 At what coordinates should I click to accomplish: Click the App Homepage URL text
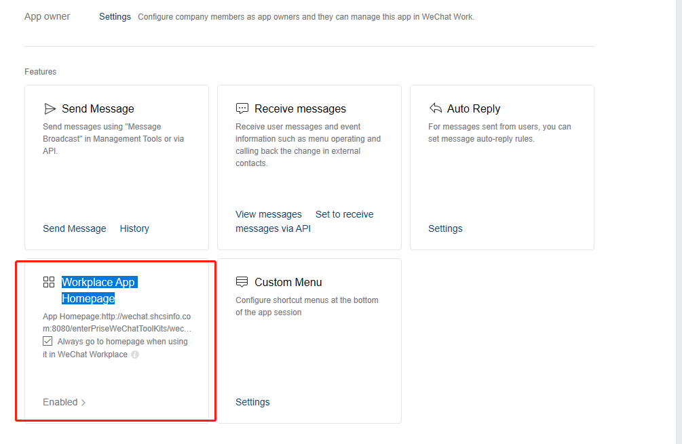point(117,323)
